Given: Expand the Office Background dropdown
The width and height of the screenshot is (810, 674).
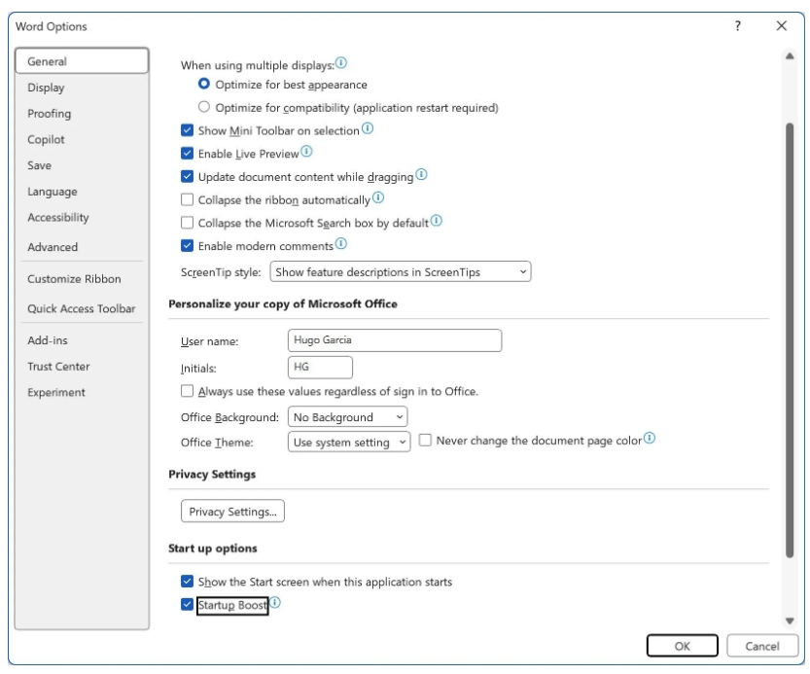Looking at the screenshot, I should tap(347, 417).
